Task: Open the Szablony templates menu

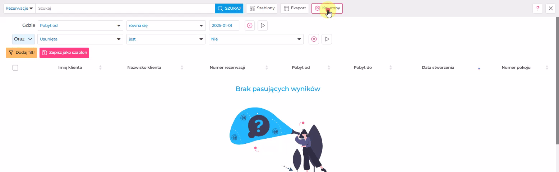Action: (262, 8)
